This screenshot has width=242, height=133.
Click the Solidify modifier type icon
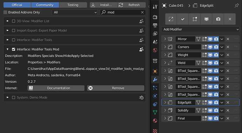(170, 110)
